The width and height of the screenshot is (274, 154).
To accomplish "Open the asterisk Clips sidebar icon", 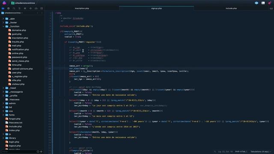I will [x=25, y=8].
